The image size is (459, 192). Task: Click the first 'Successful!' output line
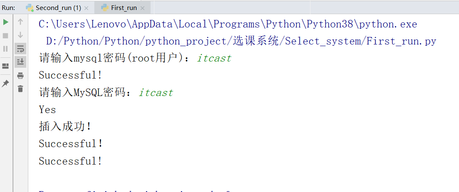pyautogui.click(x=71, y=75)
